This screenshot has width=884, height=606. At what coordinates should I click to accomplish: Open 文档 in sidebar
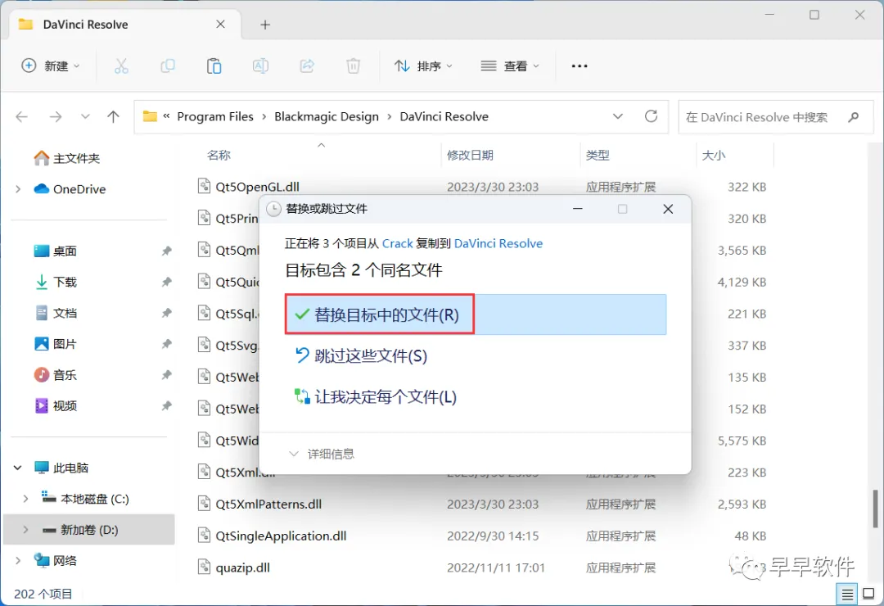pos(56,313)
